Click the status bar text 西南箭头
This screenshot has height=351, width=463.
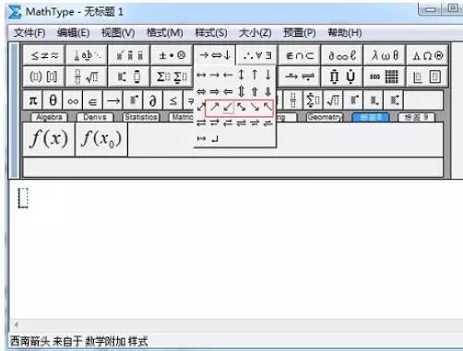click(x=30, y=341)
